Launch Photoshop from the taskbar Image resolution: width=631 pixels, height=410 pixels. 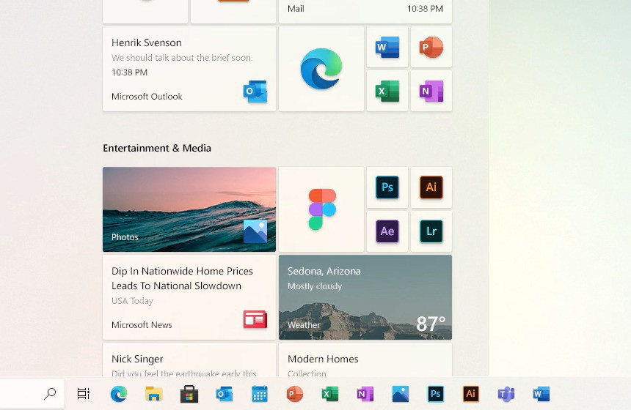435,394
